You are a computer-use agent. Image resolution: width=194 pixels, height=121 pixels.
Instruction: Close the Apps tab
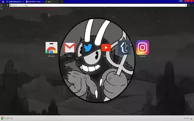62,2
